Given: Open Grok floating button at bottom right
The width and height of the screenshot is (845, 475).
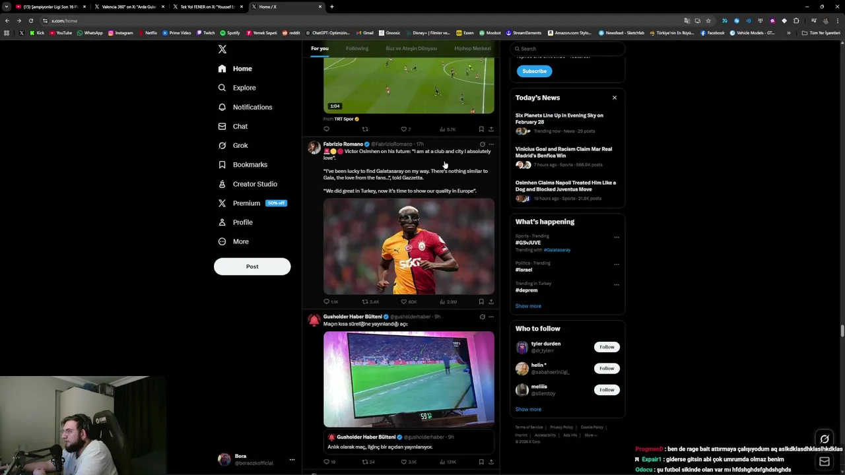Looking at the screenshot, I should pos(825,439).
